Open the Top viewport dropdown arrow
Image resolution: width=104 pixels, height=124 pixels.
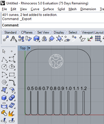point(29,48)
